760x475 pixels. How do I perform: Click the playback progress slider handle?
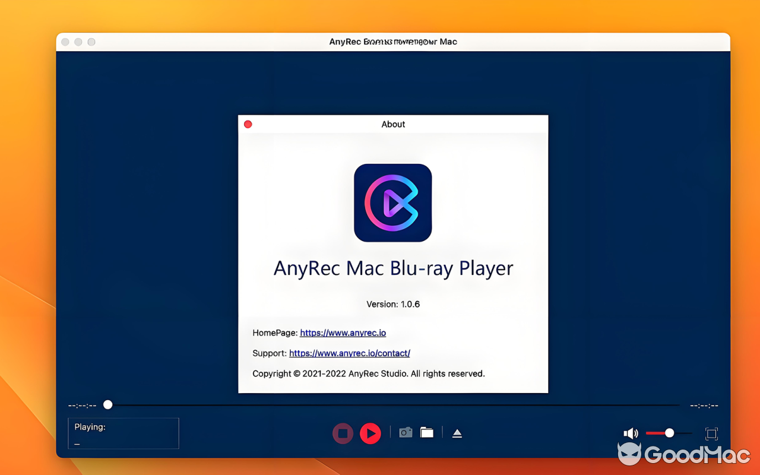pos(107,404)
